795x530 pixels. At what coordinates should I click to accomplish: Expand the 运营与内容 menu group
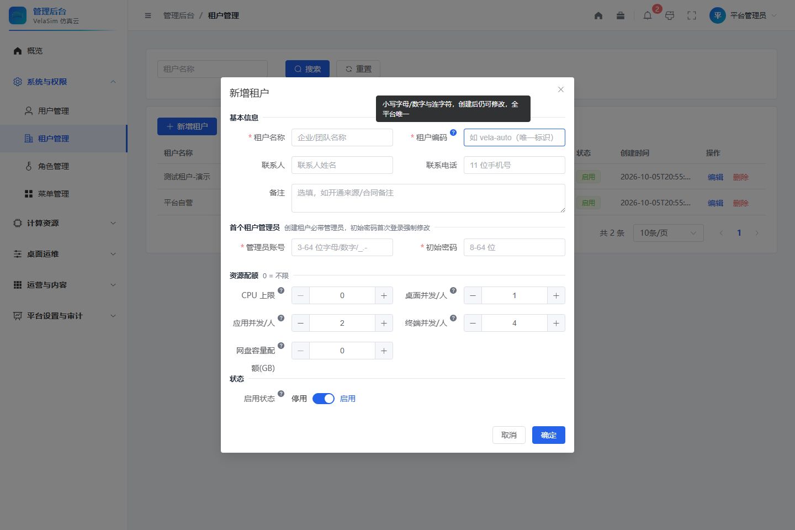(x=64, y=285)
